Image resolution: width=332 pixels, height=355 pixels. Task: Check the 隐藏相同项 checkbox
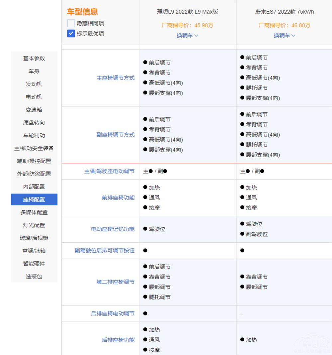(71, 23)
